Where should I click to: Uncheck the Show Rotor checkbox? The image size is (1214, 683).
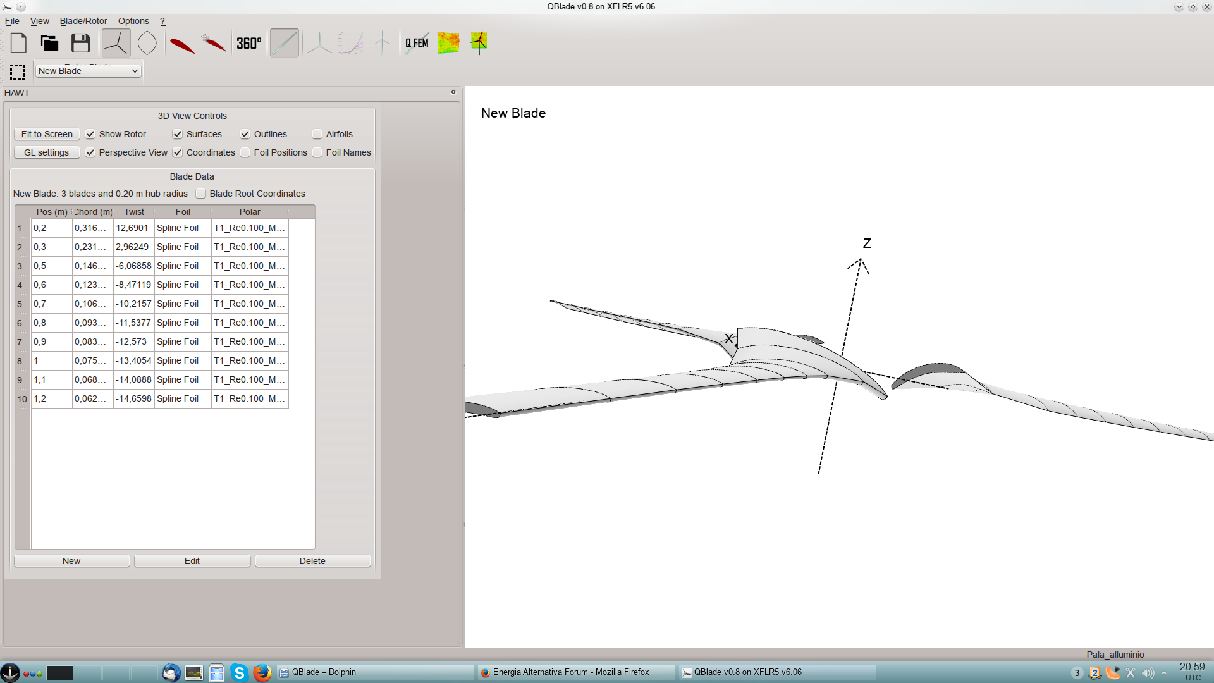tap(90, 134)
